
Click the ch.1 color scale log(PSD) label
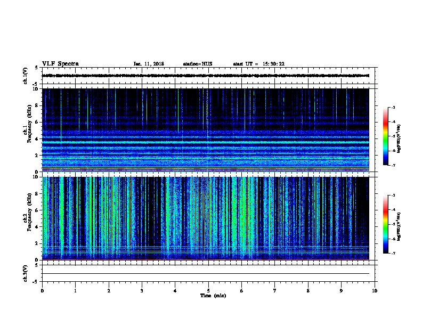(x=399, y=139)
